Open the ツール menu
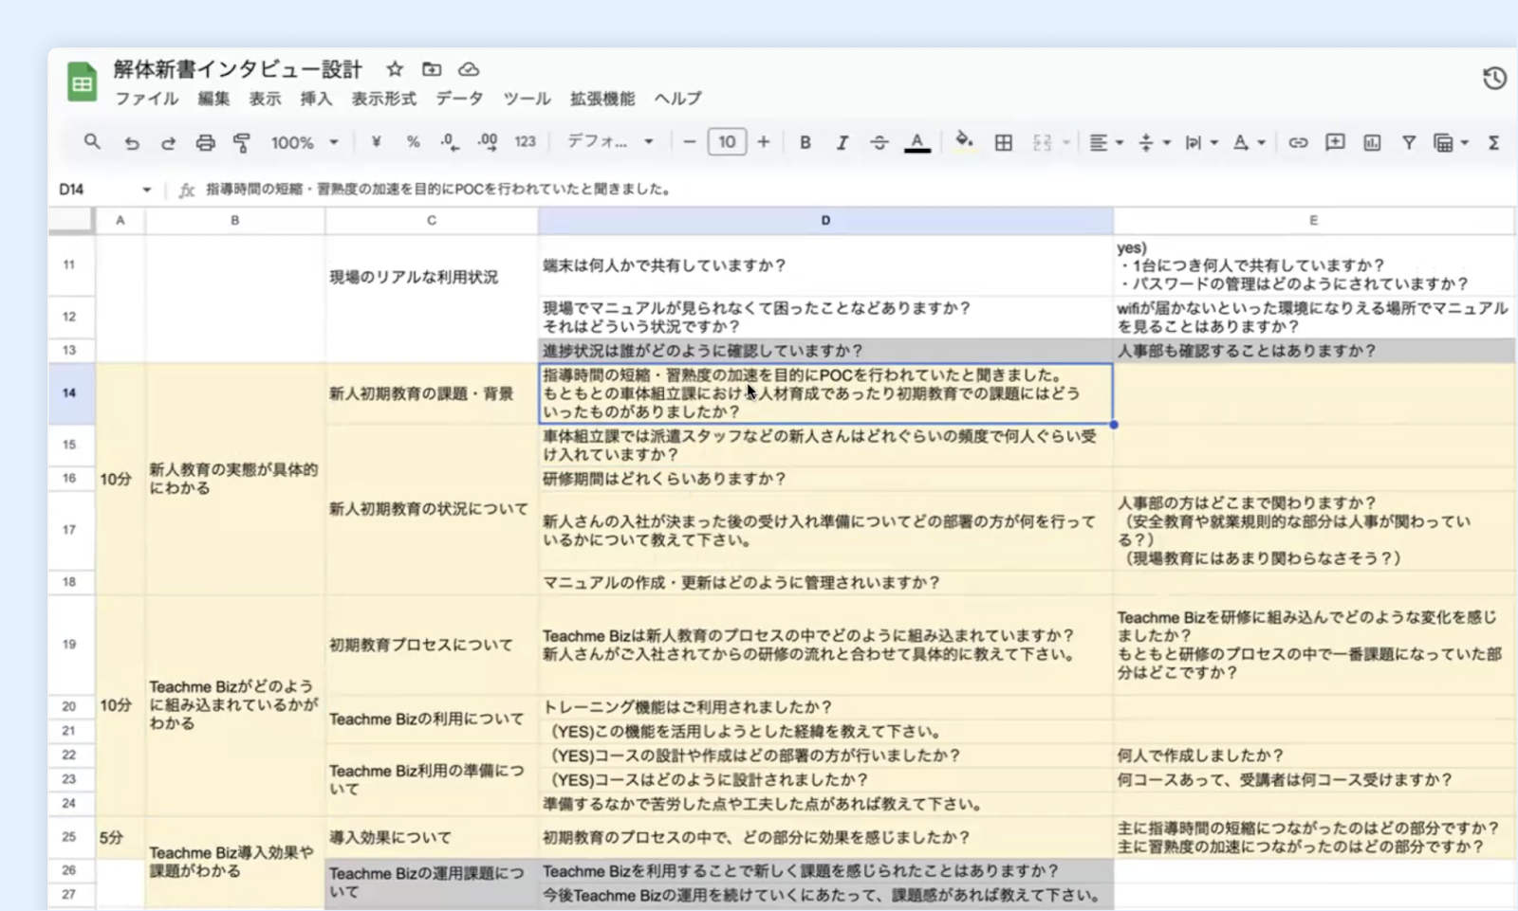 pos(527,99)
